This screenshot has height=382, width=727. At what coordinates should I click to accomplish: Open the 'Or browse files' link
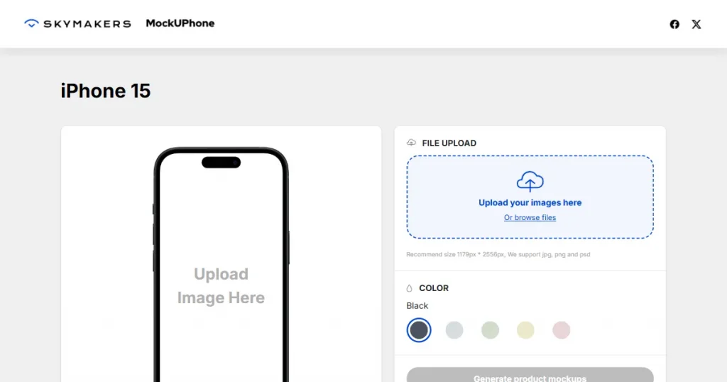coord(530,217)
